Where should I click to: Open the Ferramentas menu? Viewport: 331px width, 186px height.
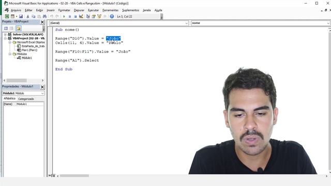110,10
